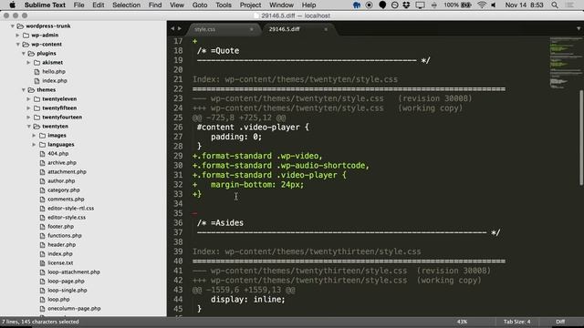
Task: Click the twentyfourteen folder icon
Action: 36,118
